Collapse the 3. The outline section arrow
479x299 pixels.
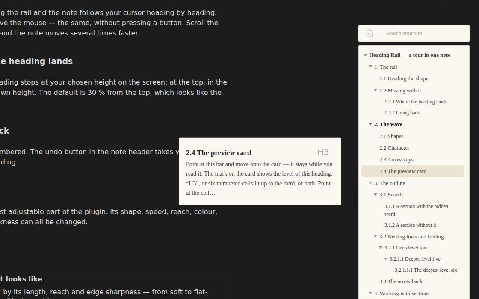click(370, 183)
